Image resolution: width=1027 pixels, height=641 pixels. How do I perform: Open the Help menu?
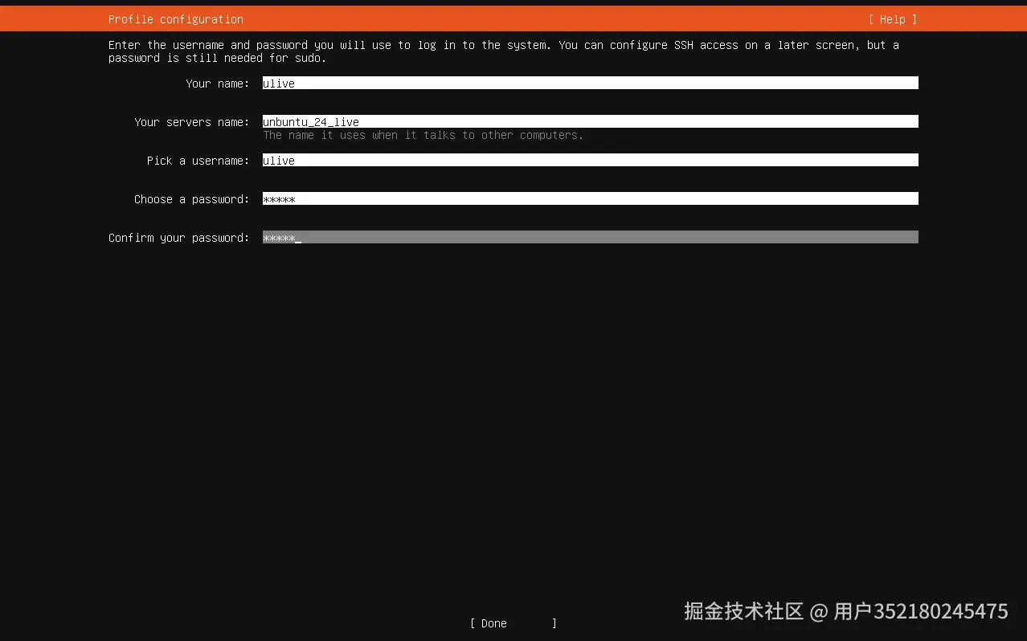tap(892, 19)
